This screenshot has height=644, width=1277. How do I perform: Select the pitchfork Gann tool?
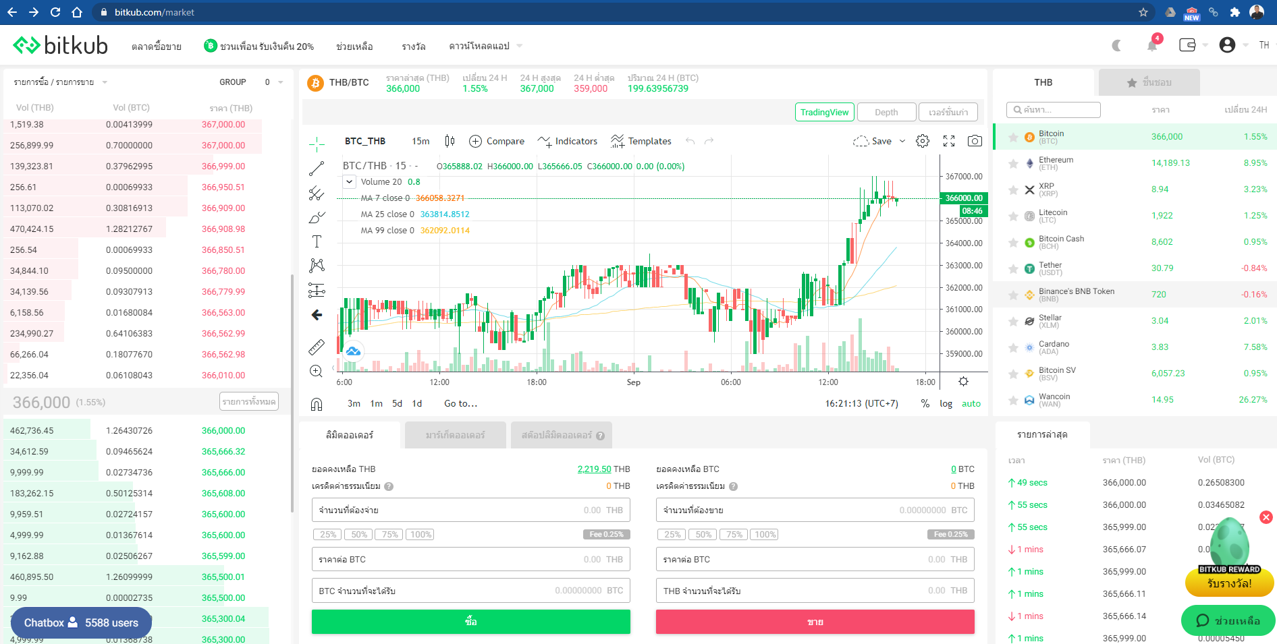(x=317, y=194)
